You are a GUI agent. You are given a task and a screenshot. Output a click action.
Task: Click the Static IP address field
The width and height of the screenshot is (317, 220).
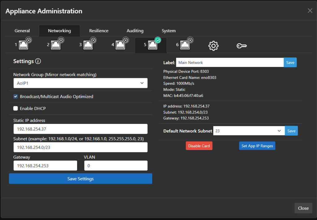click(x=80, y=129)
